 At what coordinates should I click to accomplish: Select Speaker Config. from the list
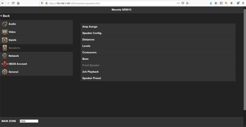(x=158, y=33)
